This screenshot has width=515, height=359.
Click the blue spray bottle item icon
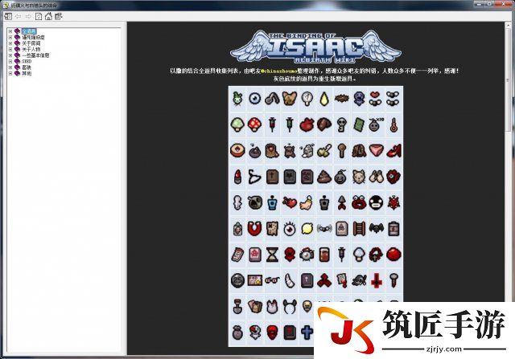tap(272, 203)
